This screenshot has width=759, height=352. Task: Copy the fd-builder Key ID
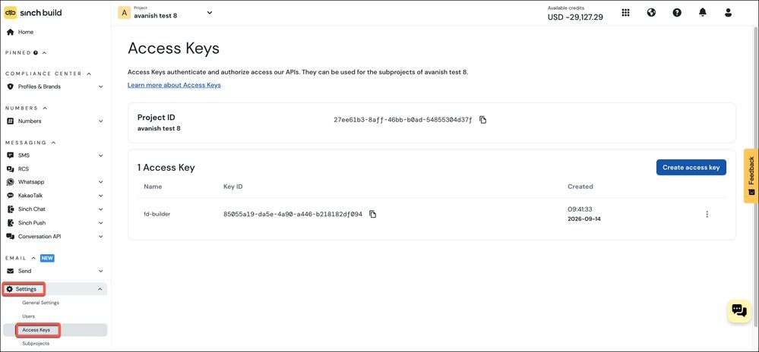(x=373, y=214)
